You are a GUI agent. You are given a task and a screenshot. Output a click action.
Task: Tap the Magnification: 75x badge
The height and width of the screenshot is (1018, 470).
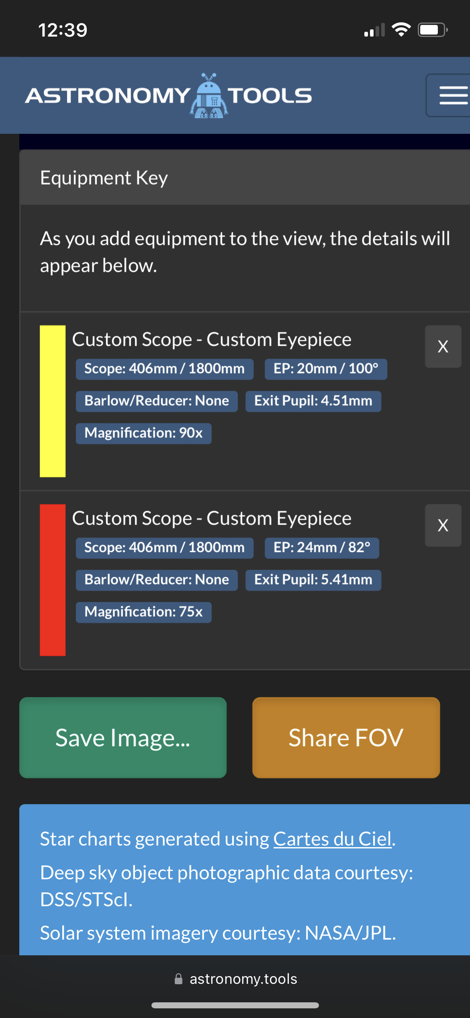point(143,612)
